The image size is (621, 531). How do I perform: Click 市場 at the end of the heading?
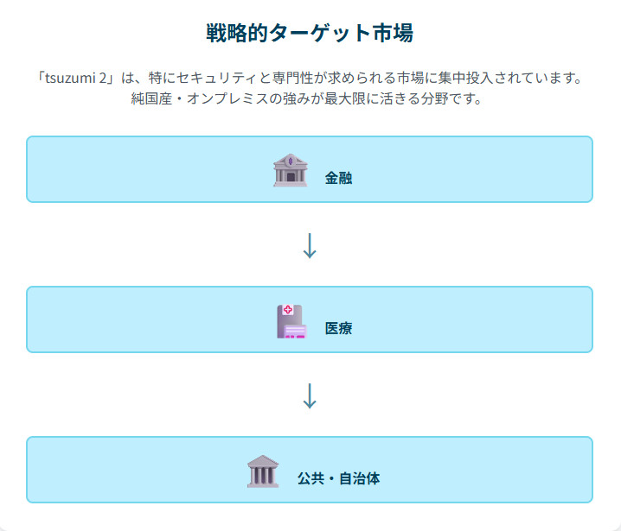(x=392, y=34)
